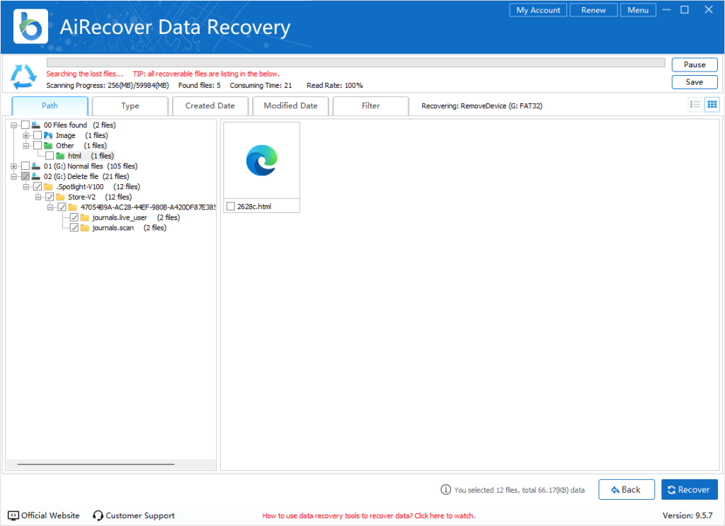Viewport: 725px width, 526px height.
Task: Collapse the Store-V2 folder node
Action: tap(38, 197)
